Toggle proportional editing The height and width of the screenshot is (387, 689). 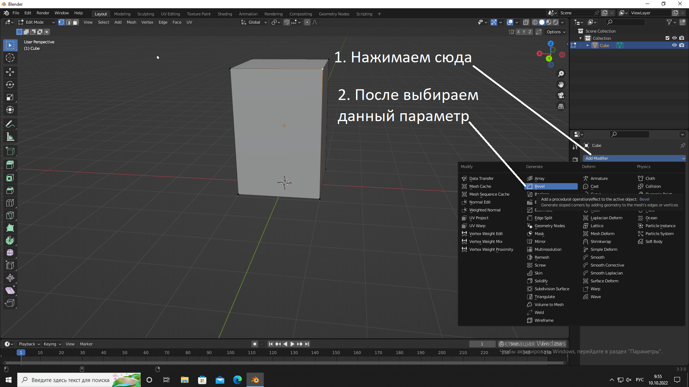click(x=307, y=22)
